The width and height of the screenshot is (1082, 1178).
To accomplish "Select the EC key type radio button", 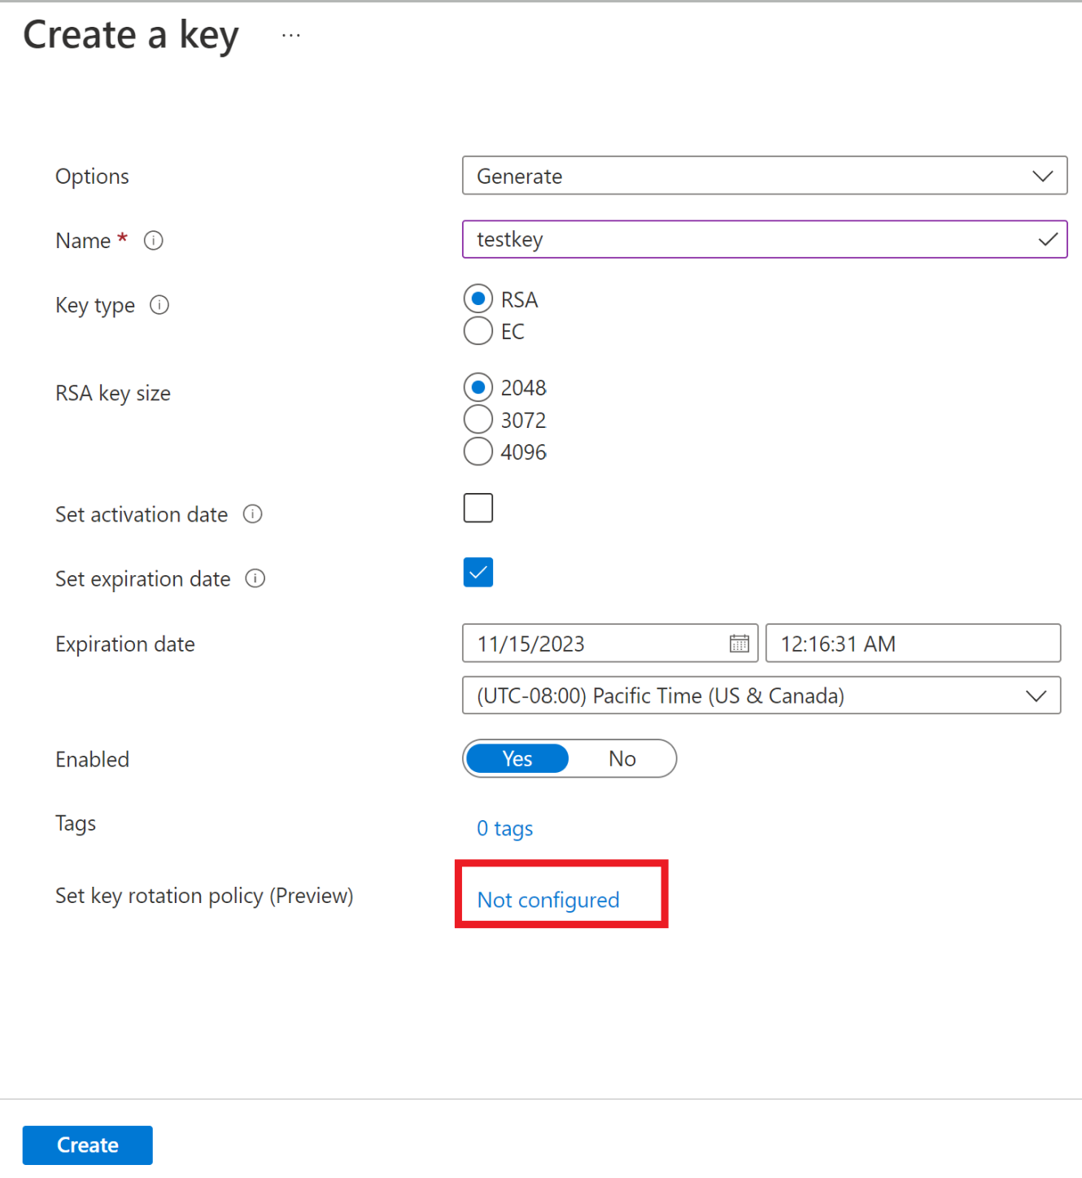I will pos(478,331).
